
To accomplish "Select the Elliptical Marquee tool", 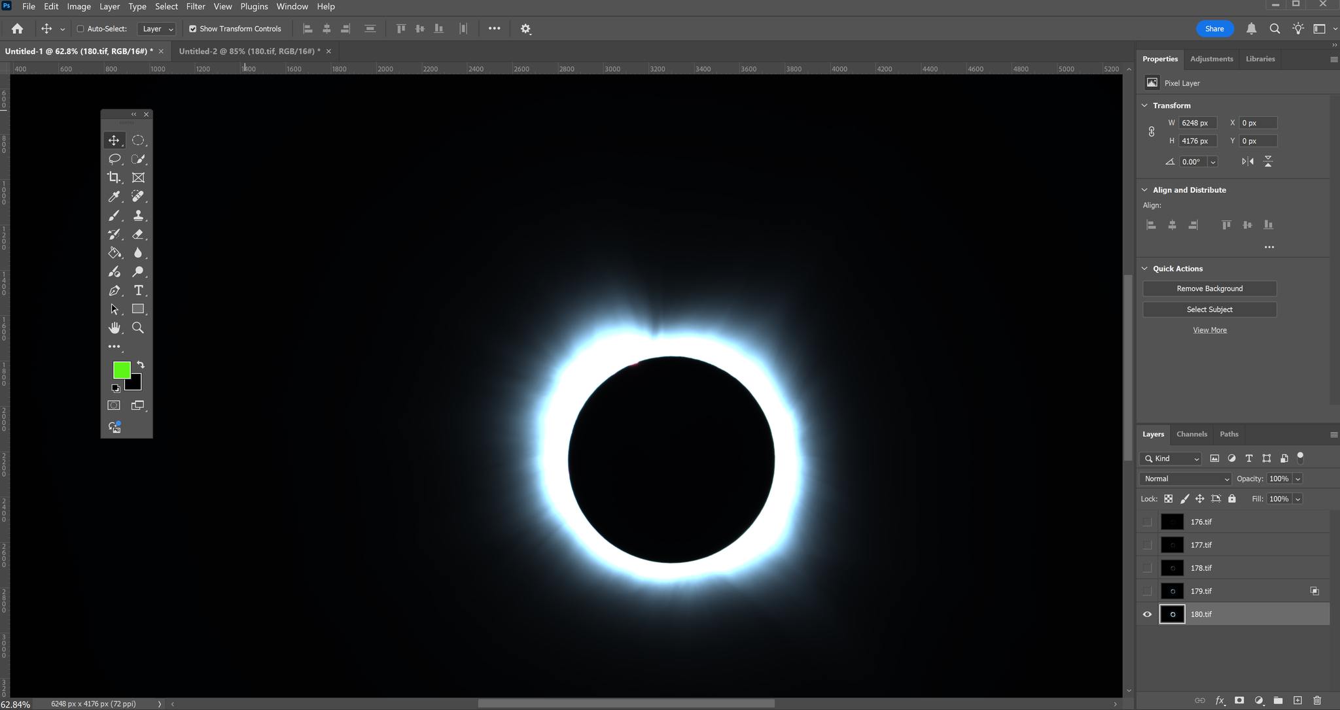I will click(x=138, y=141).
